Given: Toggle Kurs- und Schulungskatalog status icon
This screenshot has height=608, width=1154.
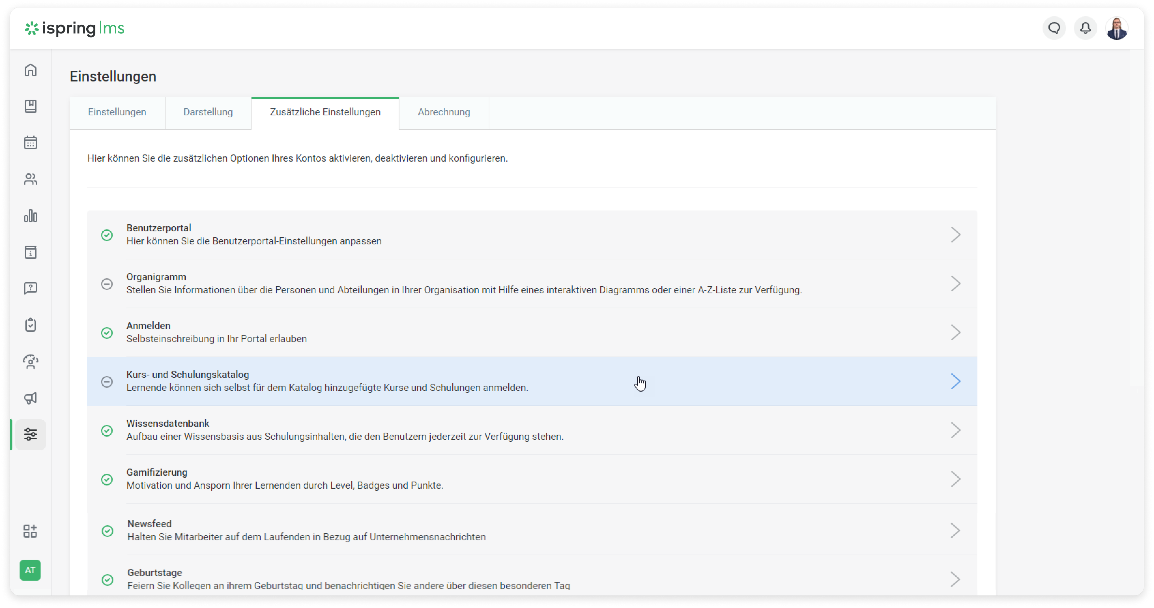Looking at the screenshot, I should (107, 381).
